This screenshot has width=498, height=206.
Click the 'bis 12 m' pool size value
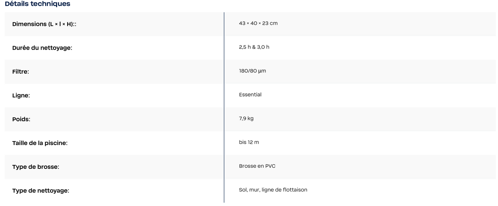pyautogui.click(x=249, y=142)
